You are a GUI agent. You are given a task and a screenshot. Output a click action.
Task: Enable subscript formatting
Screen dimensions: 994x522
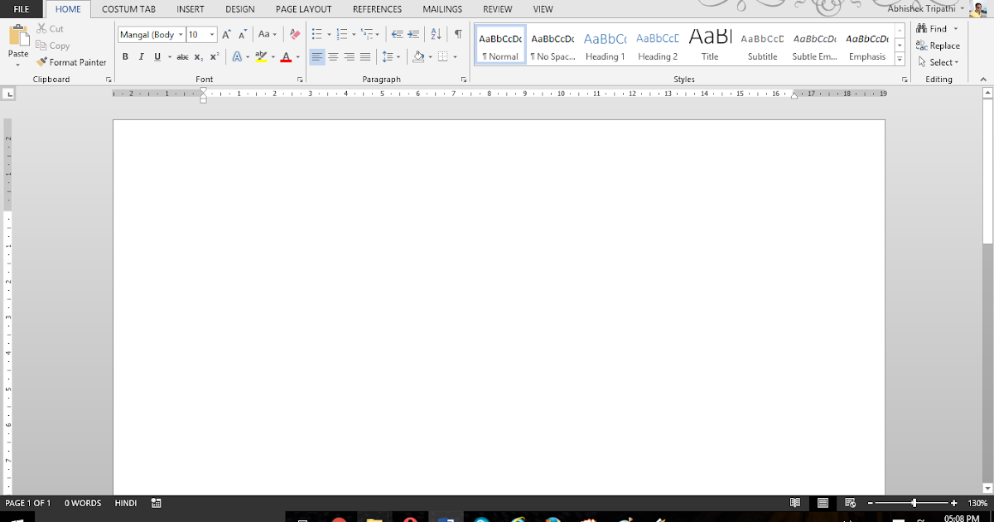tap(196, 56)
